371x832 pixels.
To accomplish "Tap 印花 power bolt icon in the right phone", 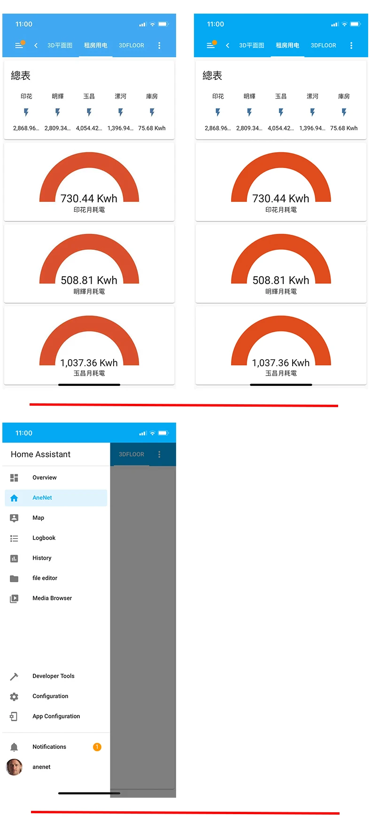I will (x=218, y=112).
